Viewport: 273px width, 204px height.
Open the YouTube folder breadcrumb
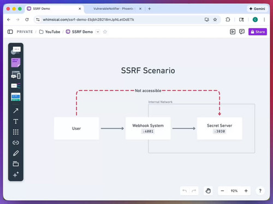[x=50, y=32]
